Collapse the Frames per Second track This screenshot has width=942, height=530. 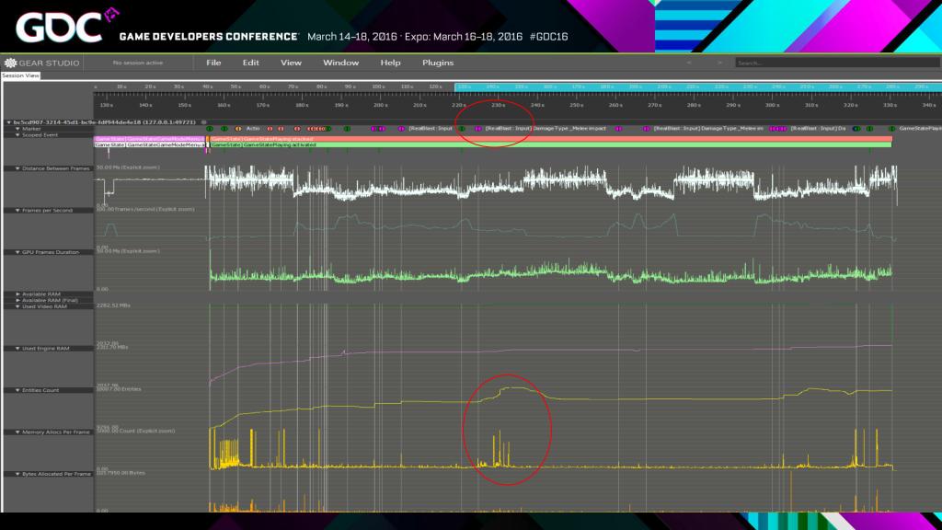click(8, 210)
